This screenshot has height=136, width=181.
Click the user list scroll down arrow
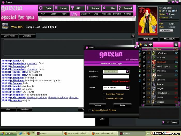point(179,102)
